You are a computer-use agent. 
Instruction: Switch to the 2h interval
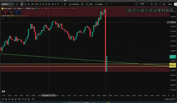[43, 4]
